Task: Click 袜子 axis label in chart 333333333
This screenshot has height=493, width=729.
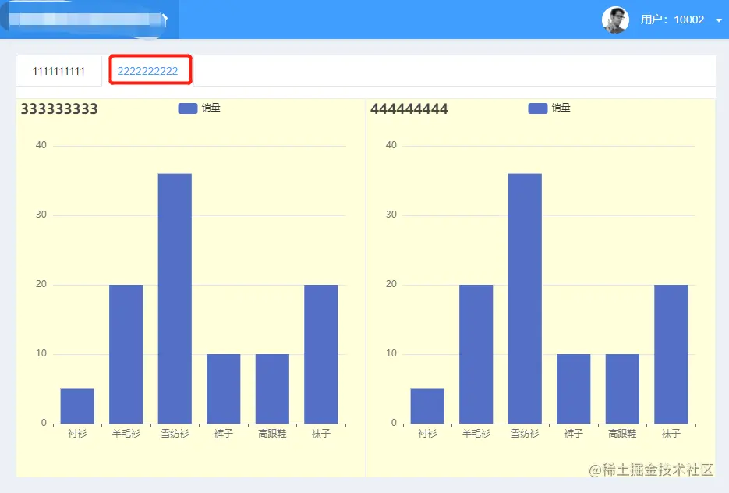Action: point(321,434)
